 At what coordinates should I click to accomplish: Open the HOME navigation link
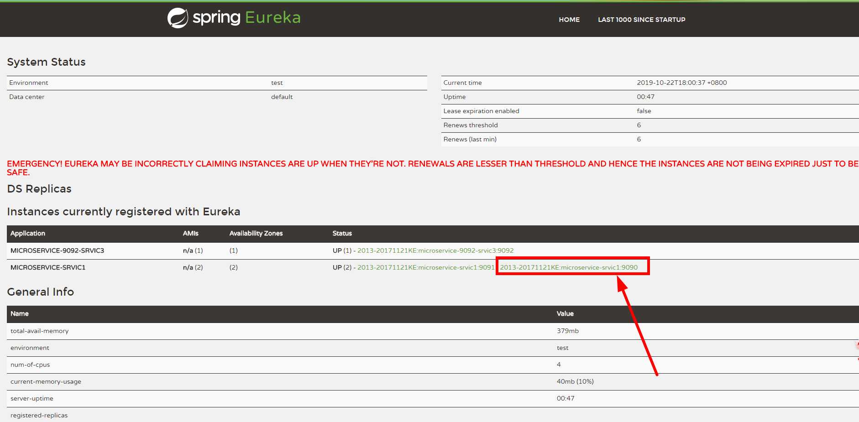pyautogui.click(x=569, y=20)
